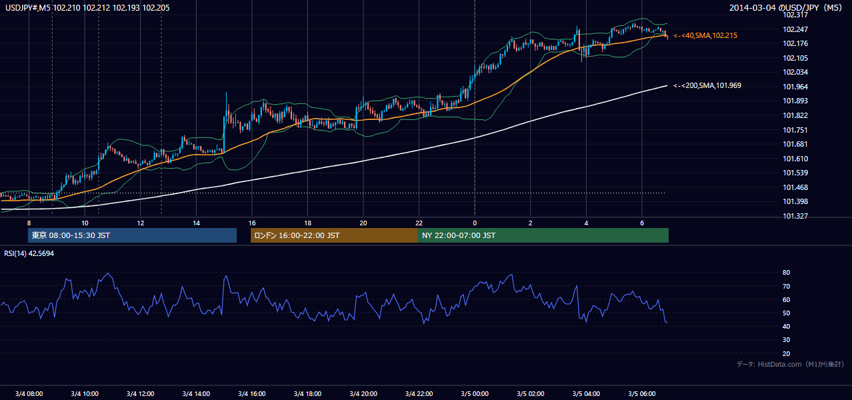The image size is (852, 400).
Task: Click price axis label 101.468
Action: pyautogui.click(x=795, y=187)
